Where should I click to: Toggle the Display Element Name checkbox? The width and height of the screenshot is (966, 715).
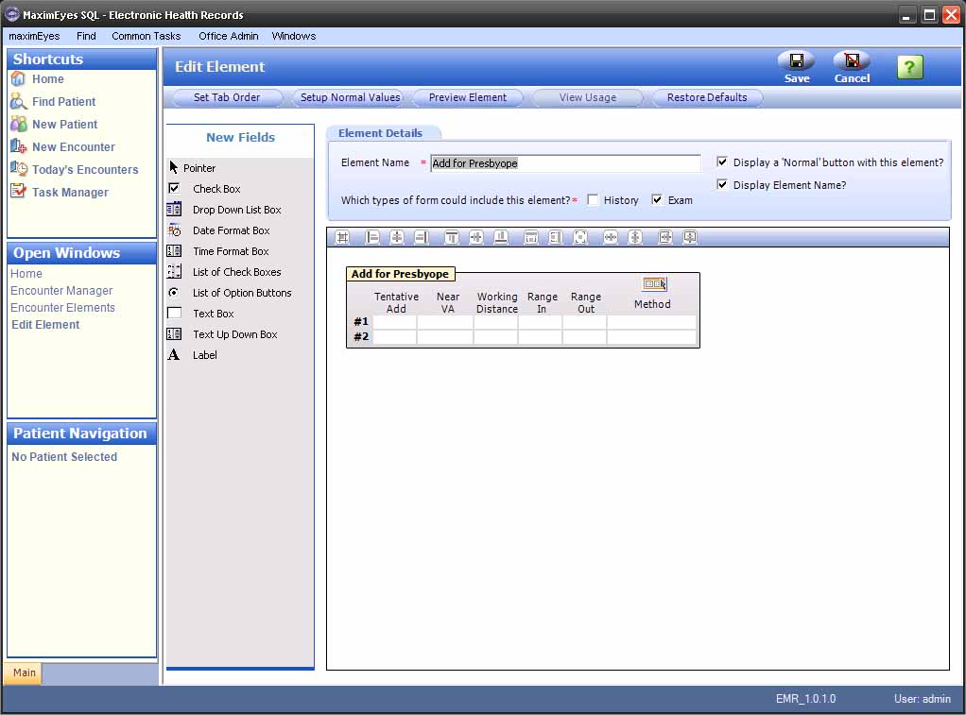(x=722, y=184)
